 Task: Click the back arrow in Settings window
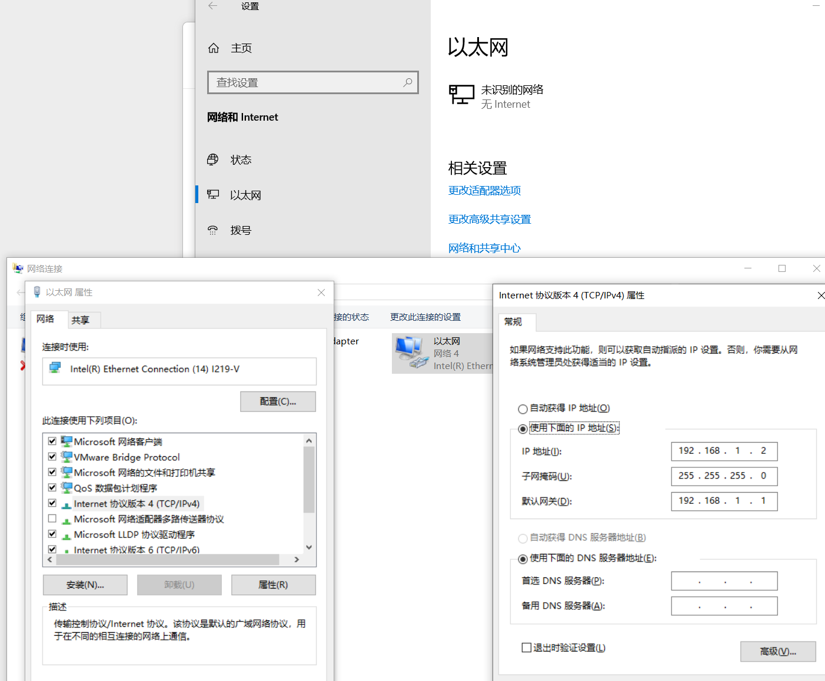pyautogui.click(x=213, y=6)
